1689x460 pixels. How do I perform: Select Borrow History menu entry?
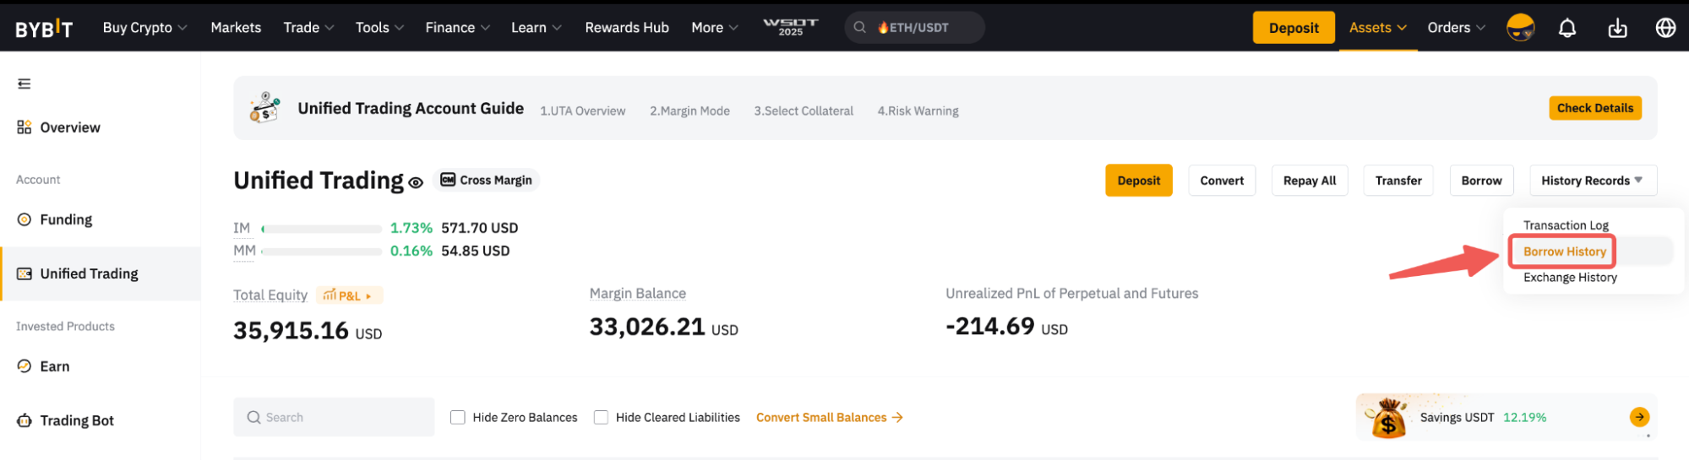point(1564,252)
